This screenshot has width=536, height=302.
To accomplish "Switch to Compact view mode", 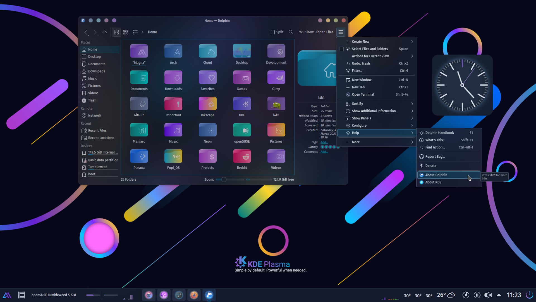I will pos(126,32).
